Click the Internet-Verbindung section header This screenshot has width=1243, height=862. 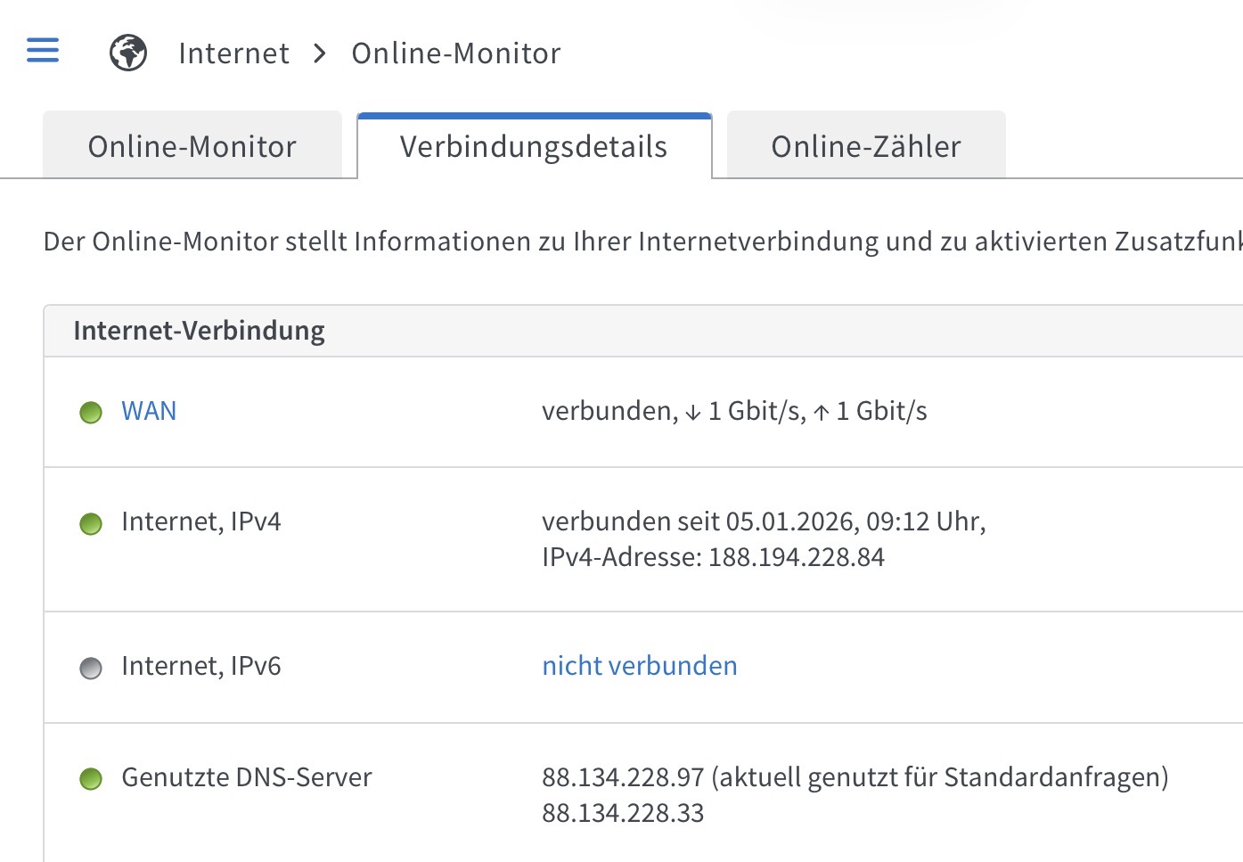coord(199,331)
